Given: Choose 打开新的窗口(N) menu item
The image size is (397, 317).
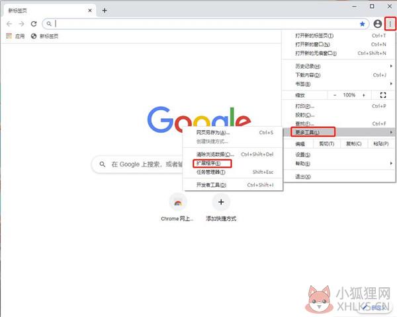Looking at the screenshot, I should click(339, 44).
